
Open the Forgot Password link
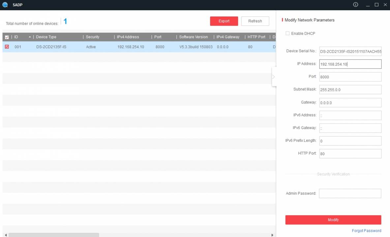(366, 231)
